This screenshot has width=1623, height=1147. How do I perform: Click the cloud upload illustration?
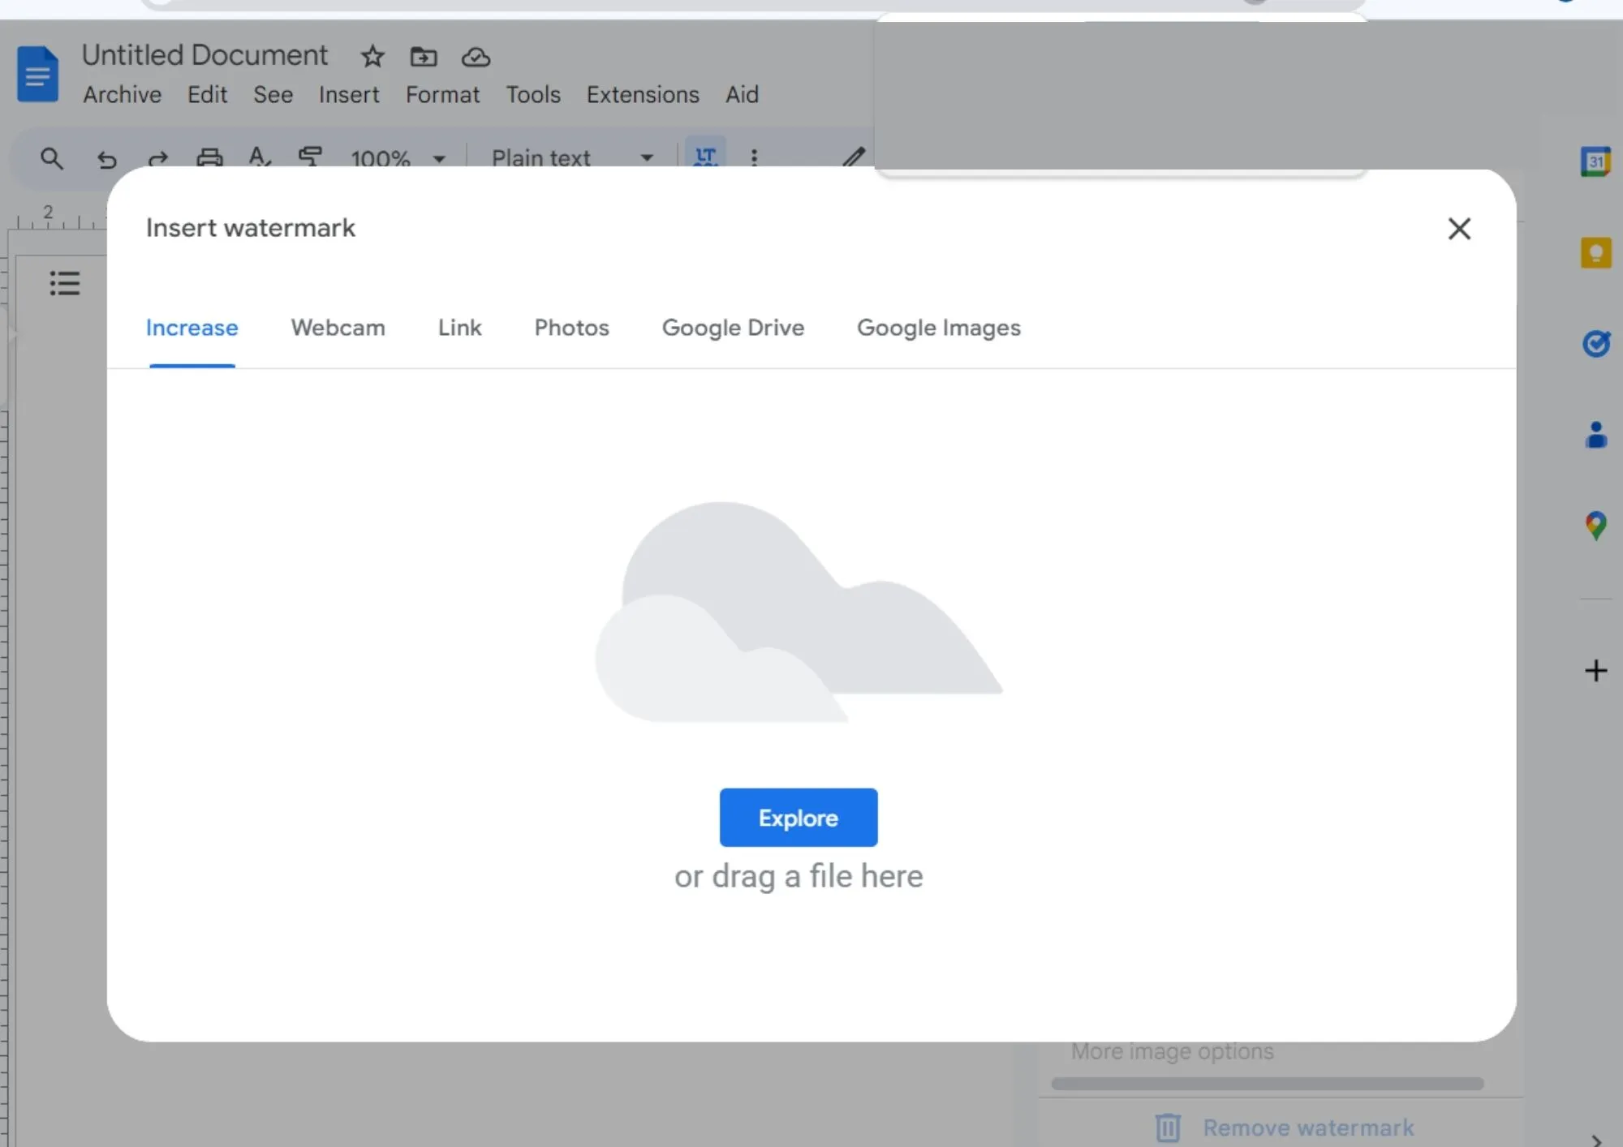(799, 612)
